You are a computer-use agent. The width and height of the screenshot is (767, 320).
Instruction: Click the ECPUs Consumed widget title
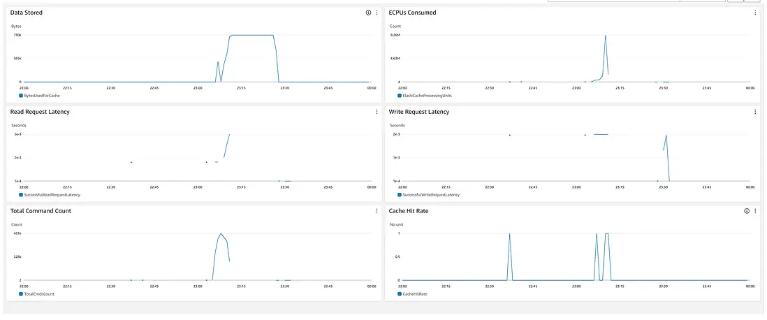pos(412,13)
